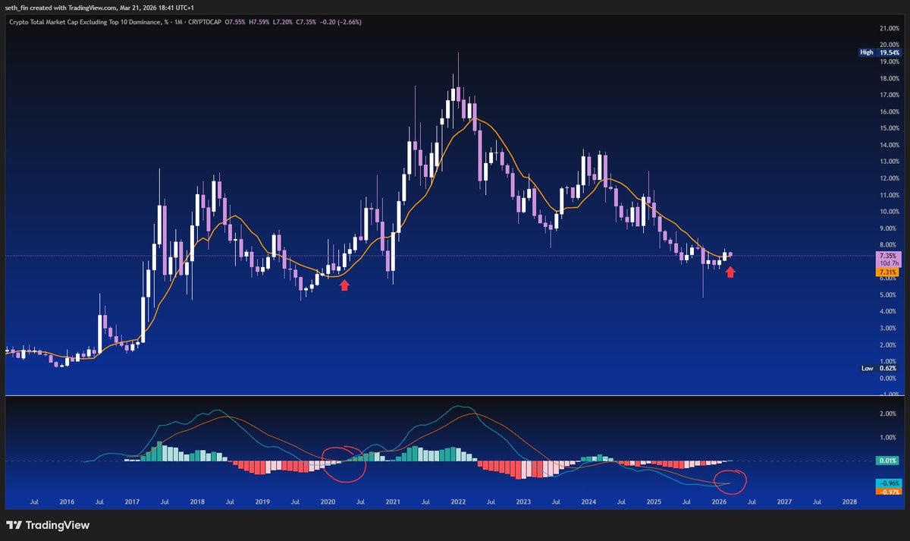The width and height of the screenshot is (910, 541).
Task: Click the 11.00% price axis label
Action: click(888, 195)
